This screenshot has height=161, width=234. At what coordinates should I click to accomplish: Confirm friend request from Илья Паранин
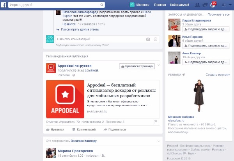[x=206, y=46]
